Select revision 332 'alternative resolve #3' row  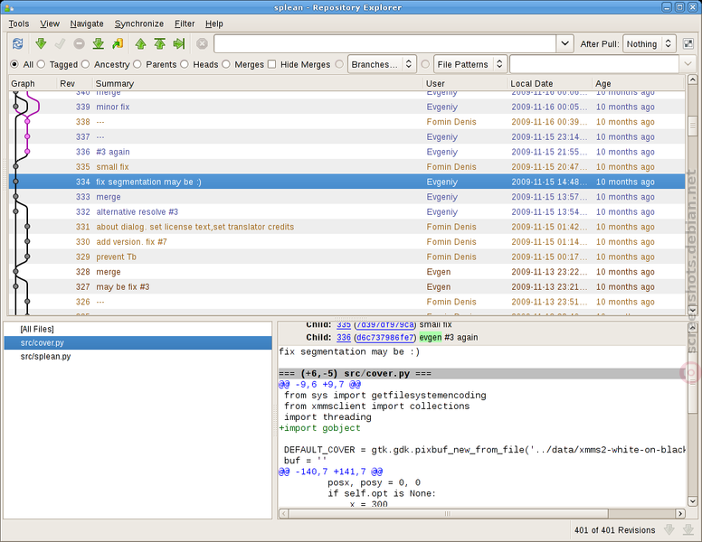click(347, 211)
